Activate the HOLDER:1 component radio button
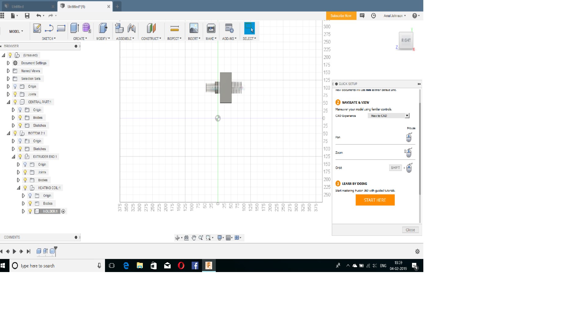 tap(63, 211)
